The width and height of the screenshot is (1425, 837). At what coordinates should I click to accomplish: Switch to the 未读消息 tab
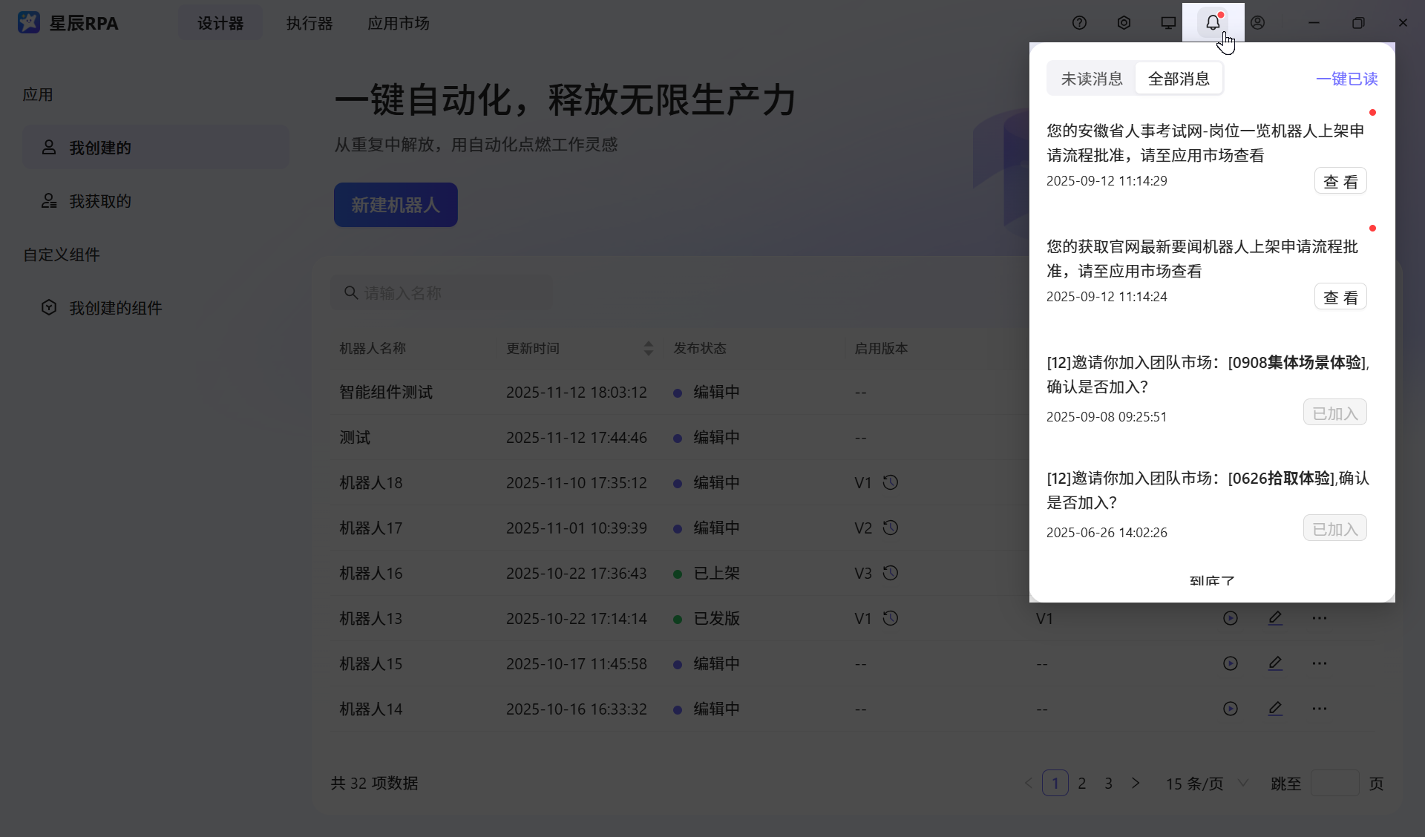pos(1090,78)
